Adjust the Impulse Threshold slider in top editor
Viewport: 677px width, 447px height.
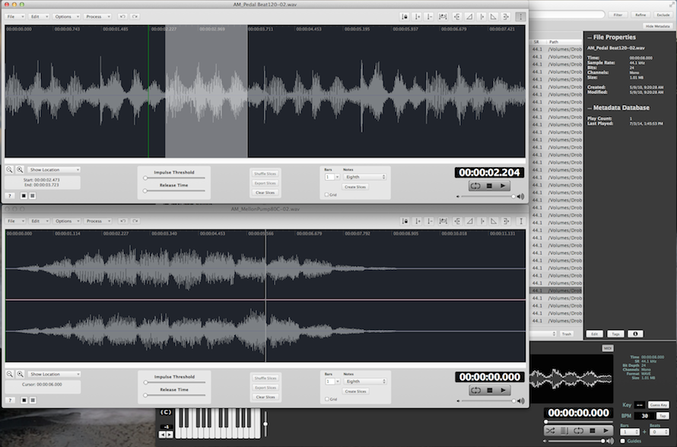(x=145, y=178)
